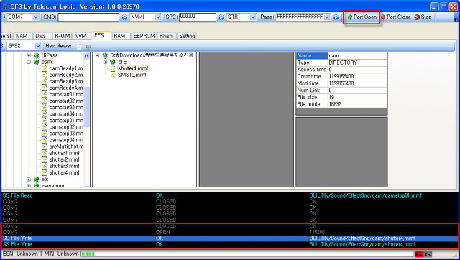Open the Pass value dropdown
This screenshot has width=460, height=260.
327,17
